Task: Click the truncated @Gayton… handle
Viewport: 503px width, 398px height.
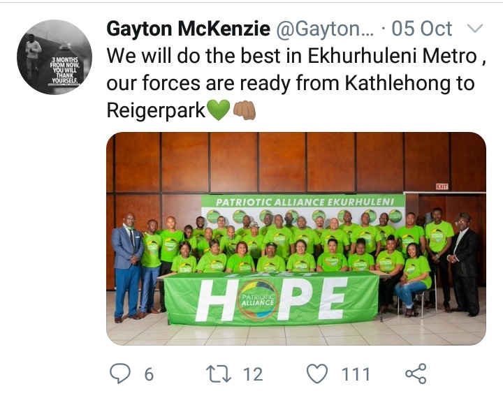Action: (325, 29)
